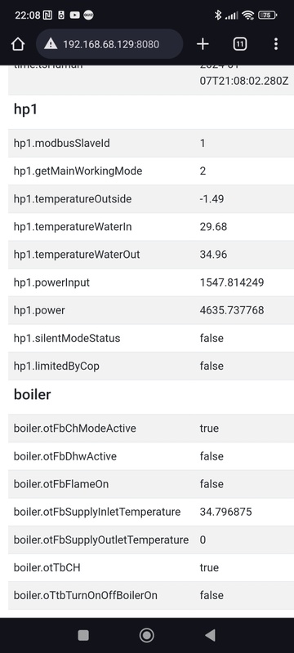The width and height of the screenshot is (294, 653).
Task: Tap the Android back navigation triangle
Action: click(x=211, y=635)
